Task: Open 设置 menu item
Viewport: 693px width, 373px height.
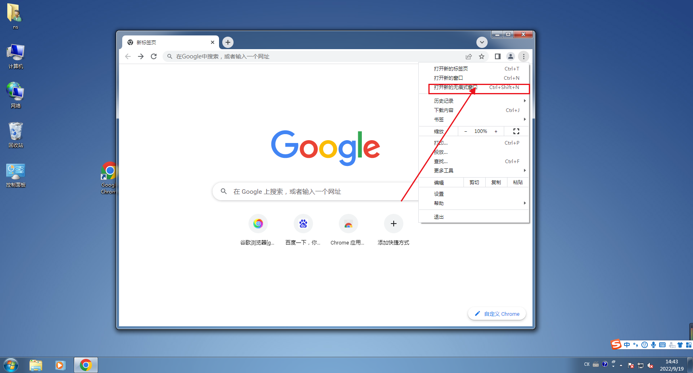Action: pyautogui.click(x=474, y=194)
